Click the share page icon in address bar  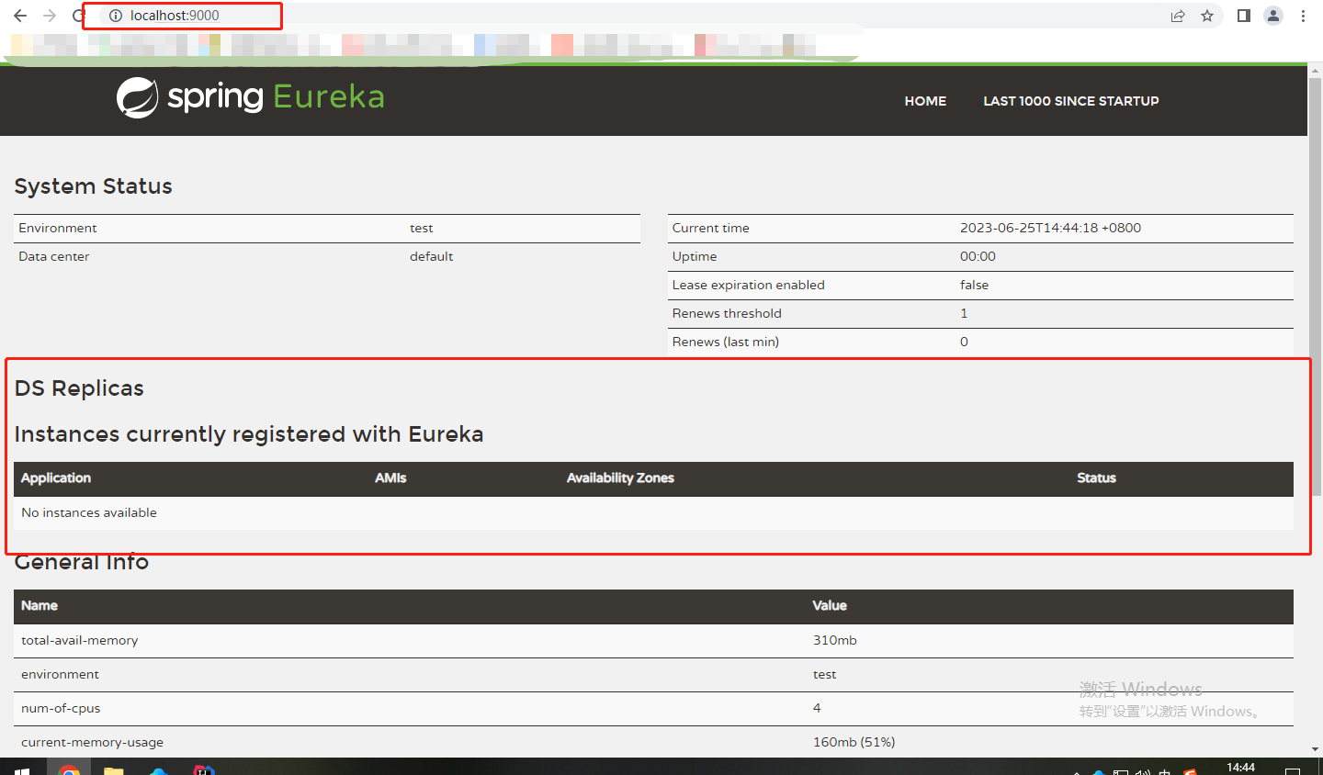tap(1178, 16)
